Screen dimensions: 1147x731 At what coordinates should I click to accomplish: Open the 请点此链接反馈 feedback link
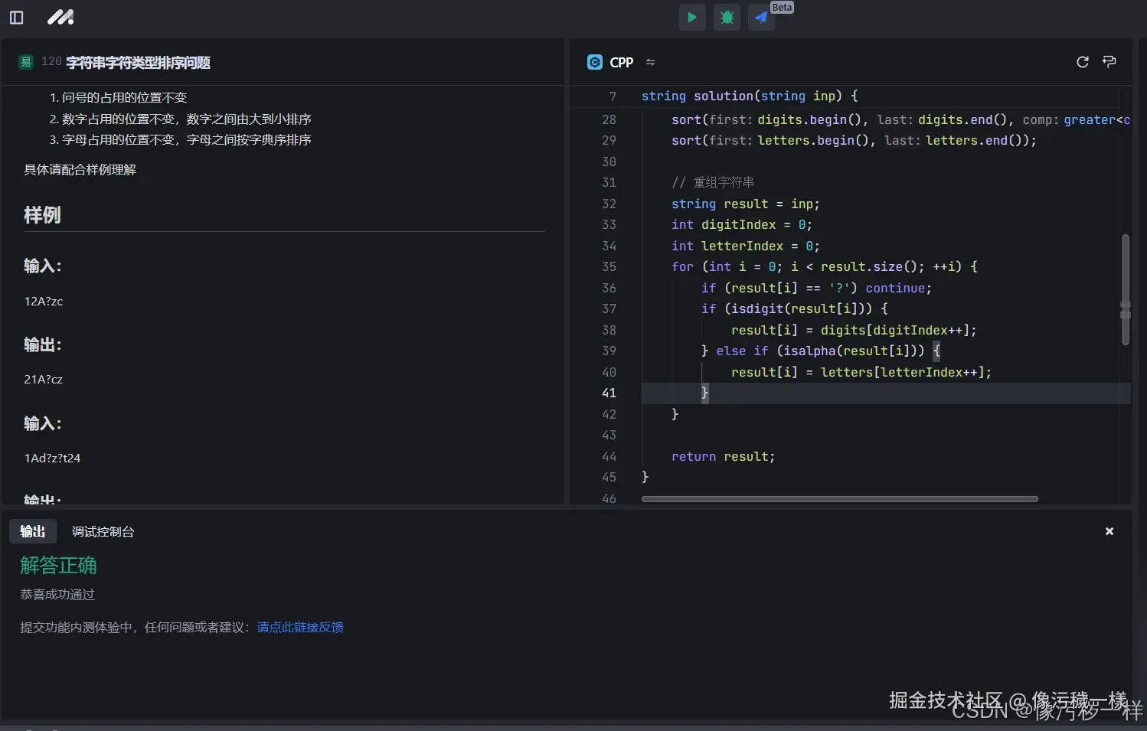click(x=300, y=627)
